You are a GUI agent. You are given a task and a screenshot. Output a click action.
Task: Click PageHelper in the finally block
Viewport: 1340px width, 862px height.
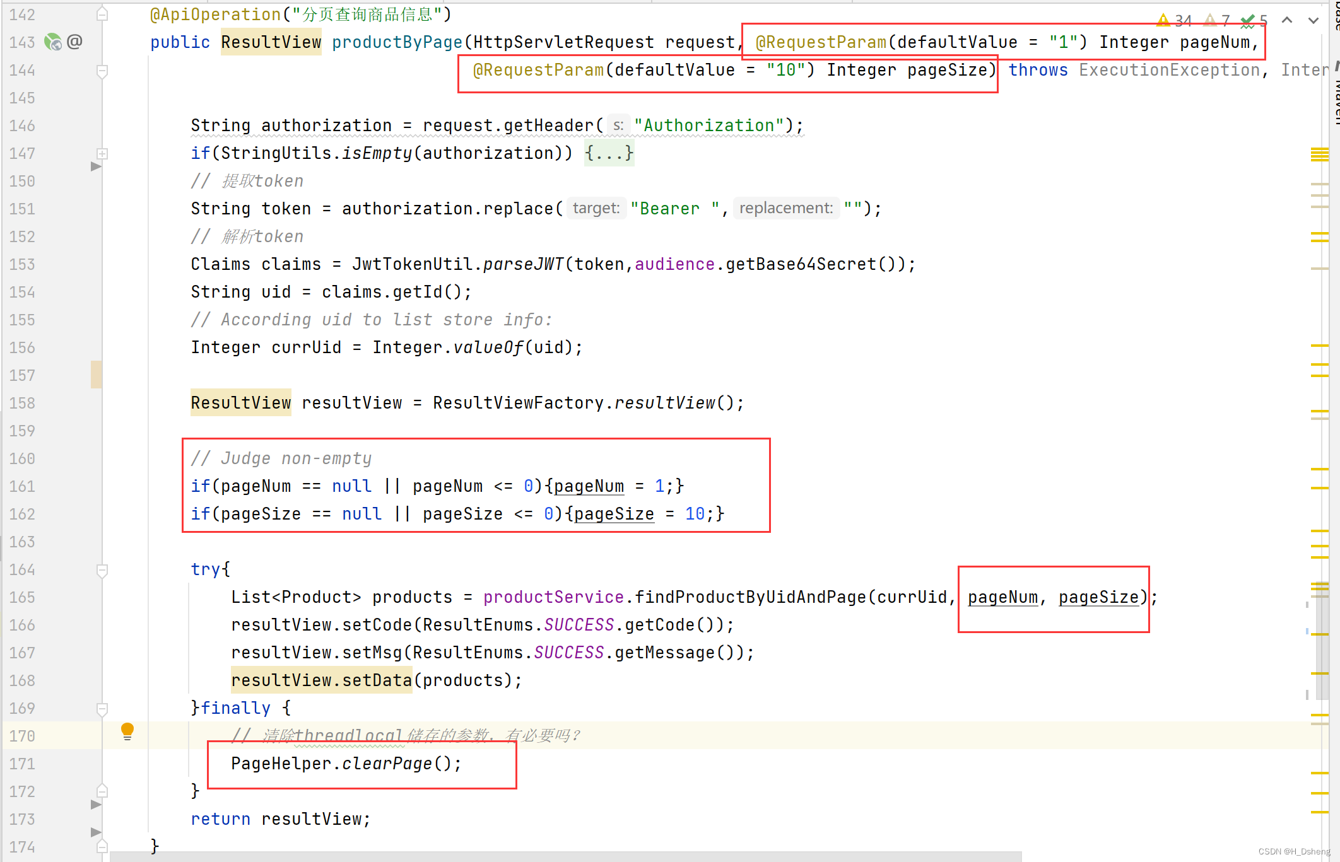(x=281, y=764)
